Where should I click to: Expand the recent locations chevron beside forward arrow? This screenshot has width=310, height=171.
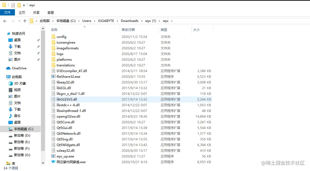click(19, 21)
